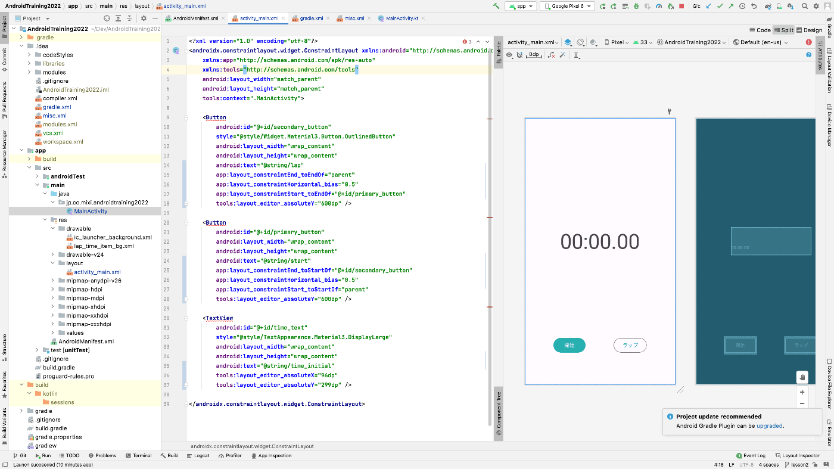
Task: Click the 0dp default margins field
Action: 534,55
